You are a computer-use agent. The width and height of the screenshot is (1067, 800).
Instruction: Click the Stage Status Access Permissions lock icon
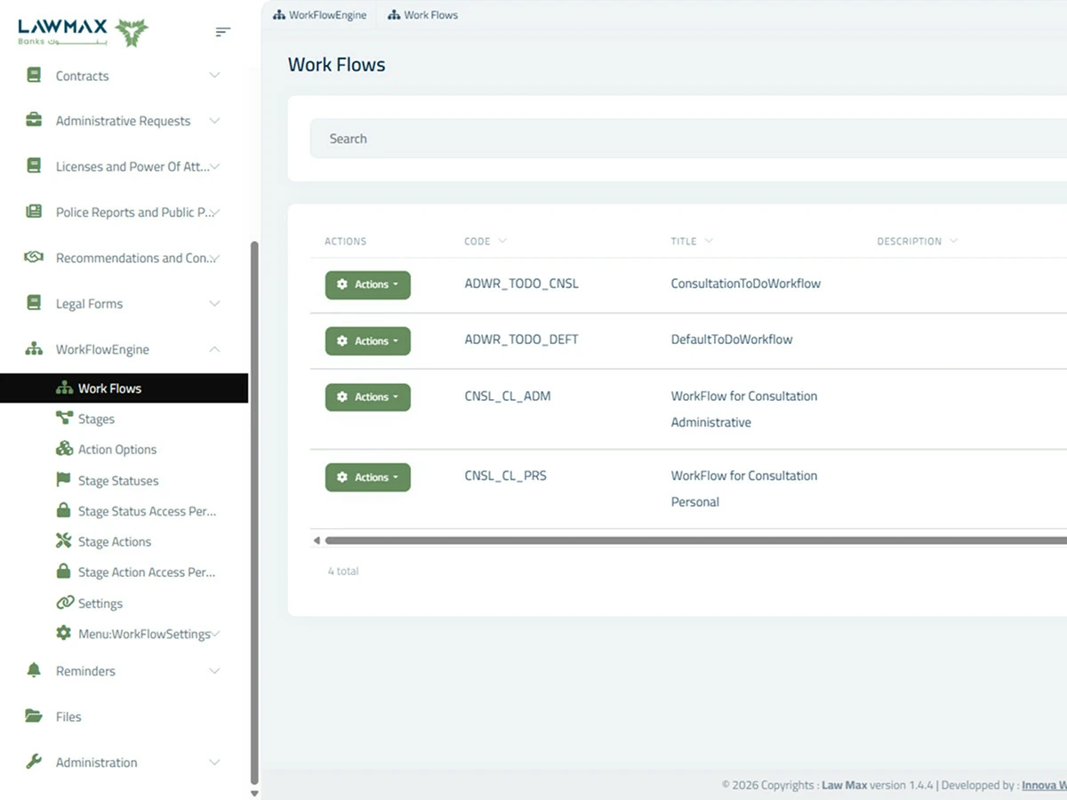tap(64, 511)
